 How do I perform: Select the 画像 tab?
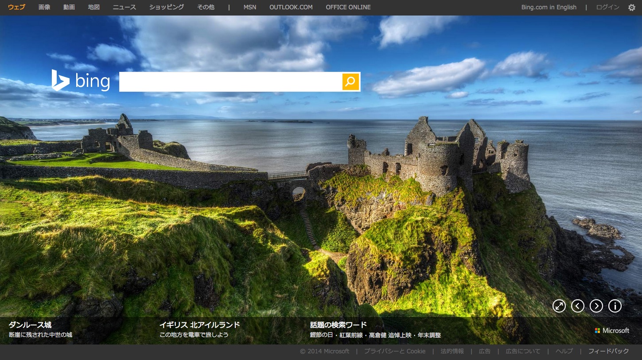[44, 7]
